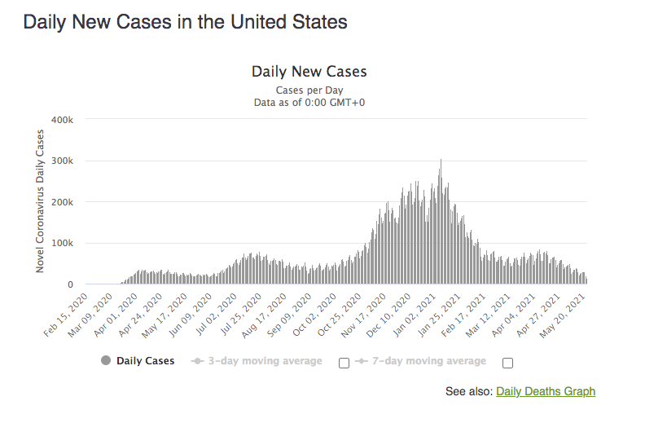
Task: Toggle the Daily Cases series label
Action: pos(145,361)
